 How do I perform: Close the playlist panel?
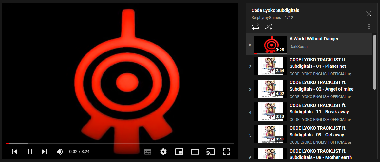tap(369, 14)
